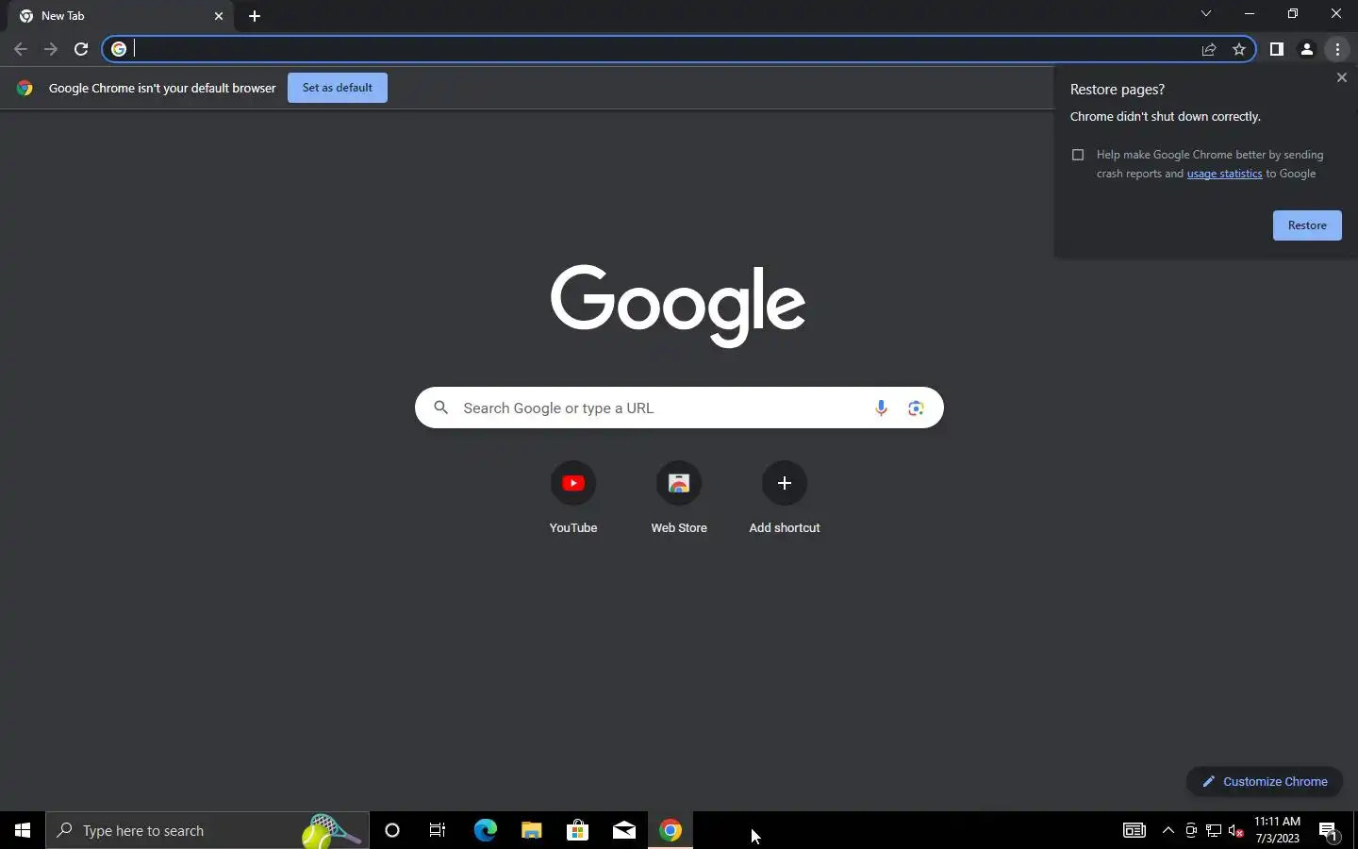Open the tab search dropdown arrow
The image size is (1358, 849).
click(1205, 13)
